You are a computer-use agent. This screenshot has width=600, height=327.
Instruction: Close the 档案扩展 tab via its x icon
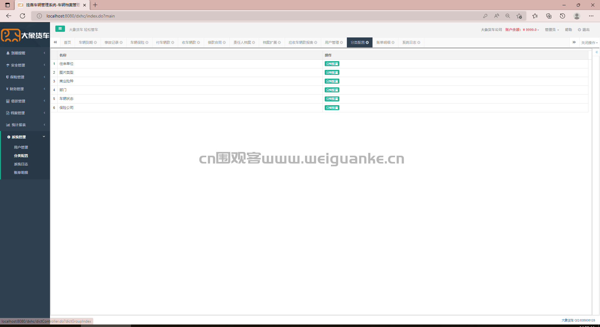point(279,42)
